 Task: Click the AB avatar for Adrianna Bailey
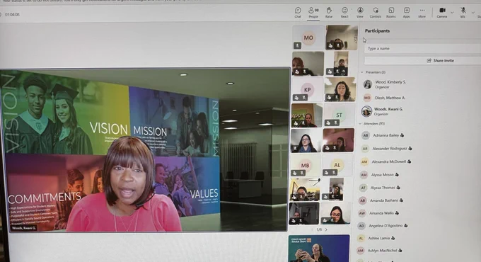click(366, 135)
